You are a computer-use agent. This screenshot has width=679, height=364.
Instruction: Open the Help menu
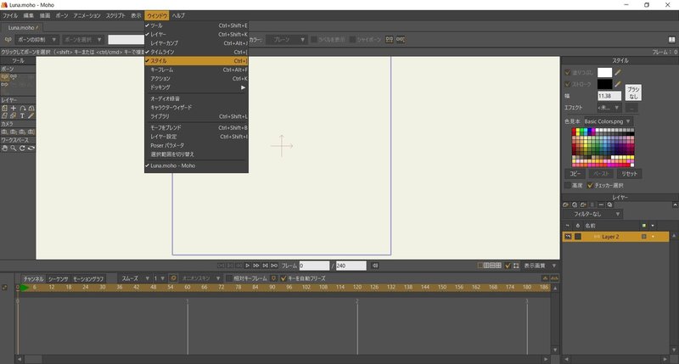click(178, 15)
